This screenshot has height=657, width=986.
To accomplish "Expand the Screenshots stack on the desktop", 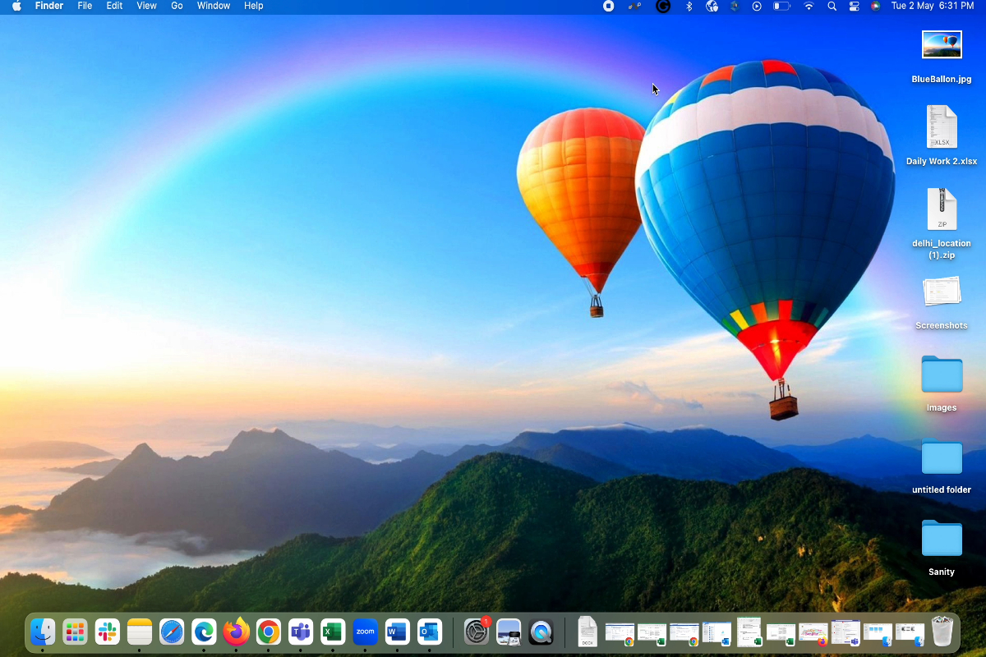I will point(942,292).
